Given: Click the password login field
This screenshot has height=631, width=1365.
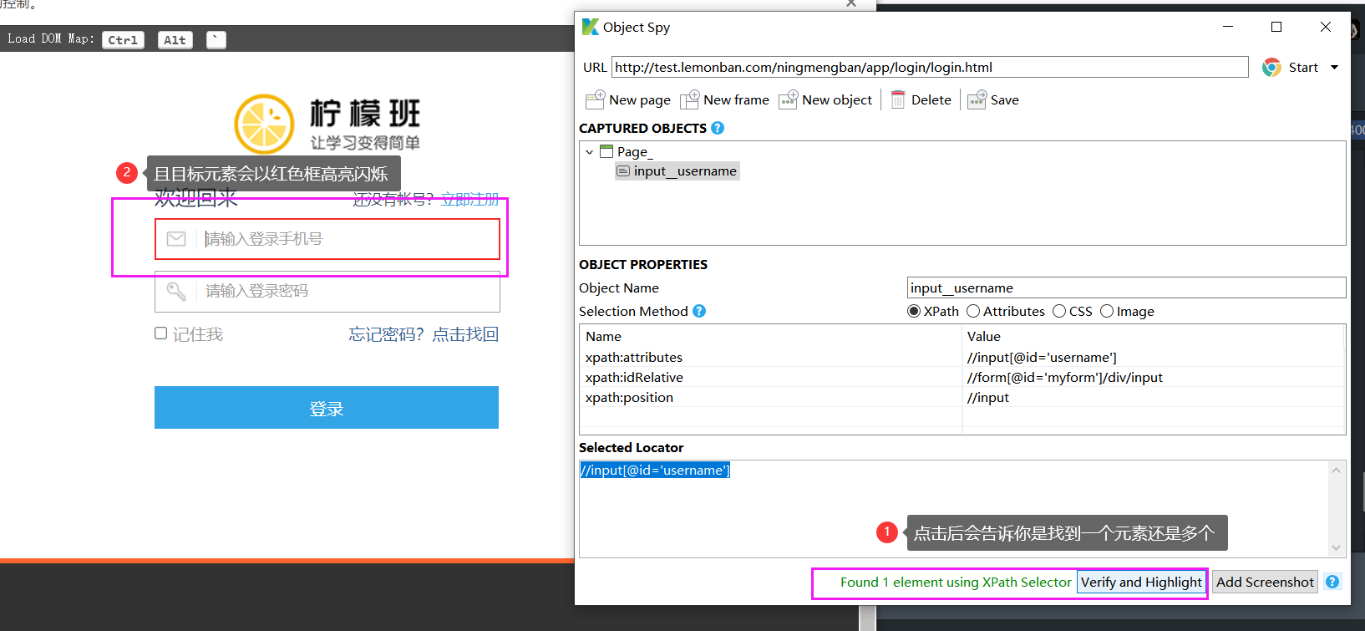Looking at the screenshot, I should coord(327,291).
